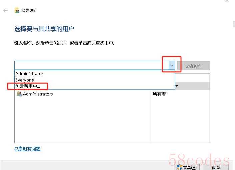Viewport: 235px width, 170px height.
Task: Click the grey permission level header
Action: point(192,86)
